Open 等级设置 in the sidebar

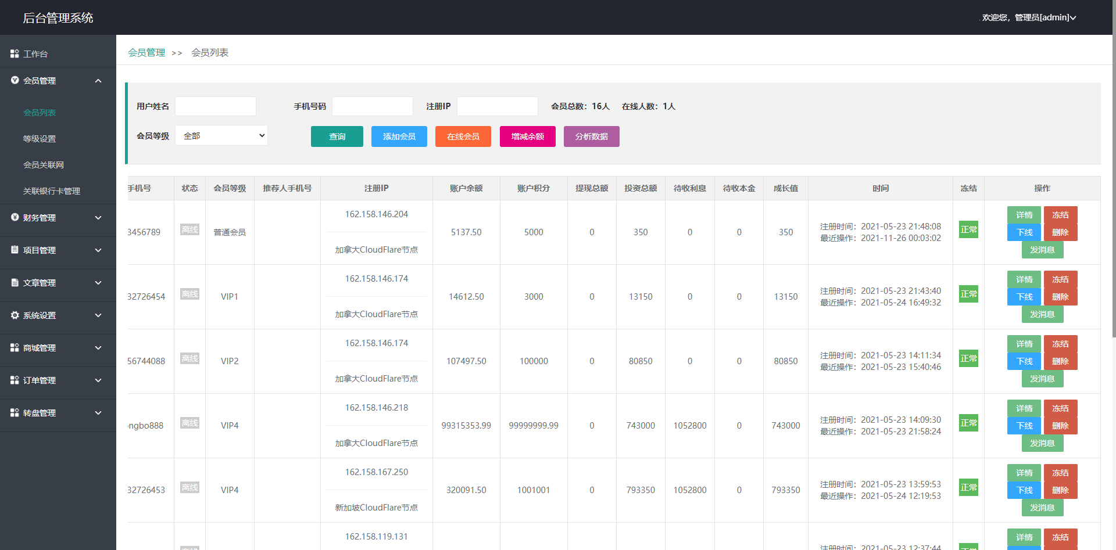pyautogui.click(x=40, y=139)
